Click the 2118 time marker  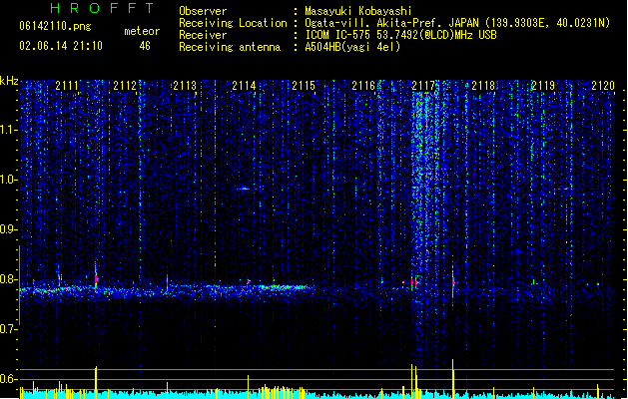[x=483, y=86]
